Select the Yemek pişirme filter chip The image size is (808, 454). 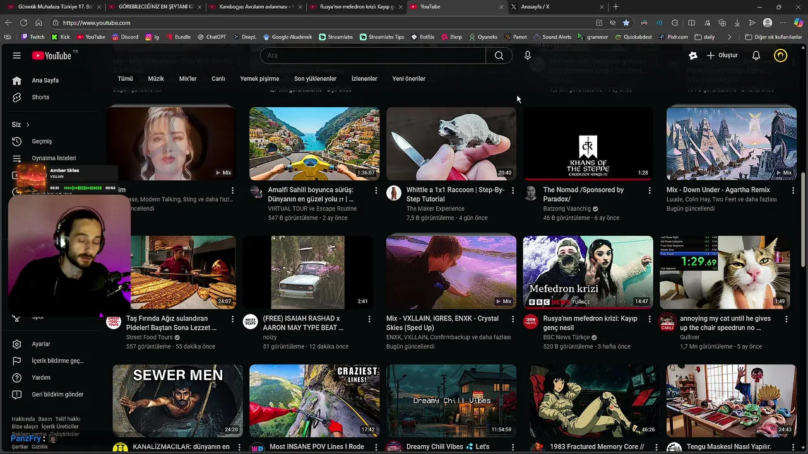[259, 79]
